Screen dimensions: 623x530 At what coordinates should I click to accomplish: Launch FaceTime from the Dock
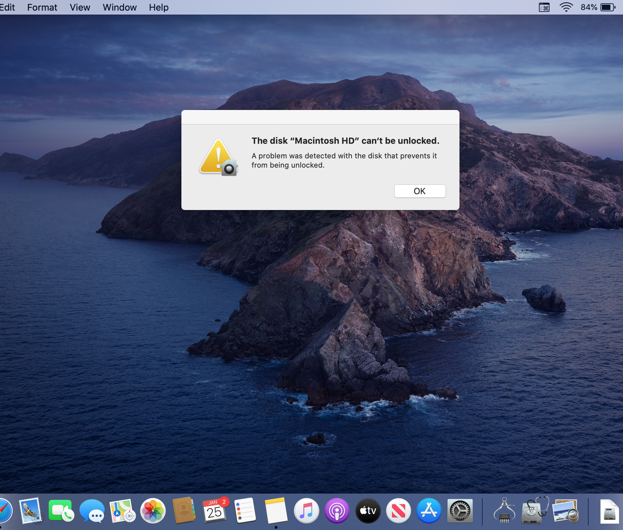coord(61,511)
